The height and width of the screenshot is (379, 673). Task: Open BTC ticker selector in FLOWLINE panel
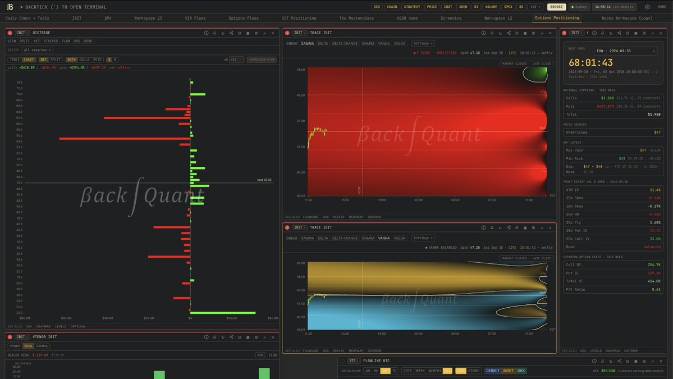click(x=354, y=361)
